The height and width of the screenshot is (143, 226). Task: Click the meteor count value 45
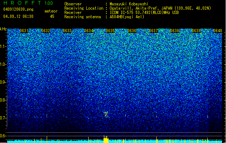click(52, 16)
